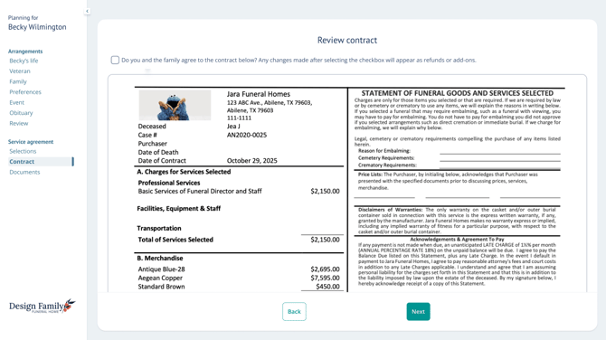Image resolution: width=606 pixels, height=340 pixels.
Task: Click the $2,695.00 price
Action: pyautogui.click(x=325, y=269)
